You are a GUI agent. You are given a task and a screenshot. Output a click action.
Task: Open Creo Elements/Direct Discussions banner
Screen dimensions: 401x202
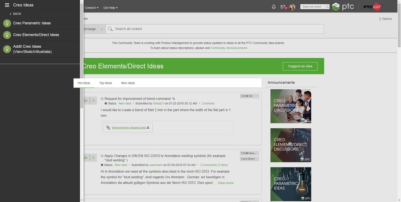291,145
